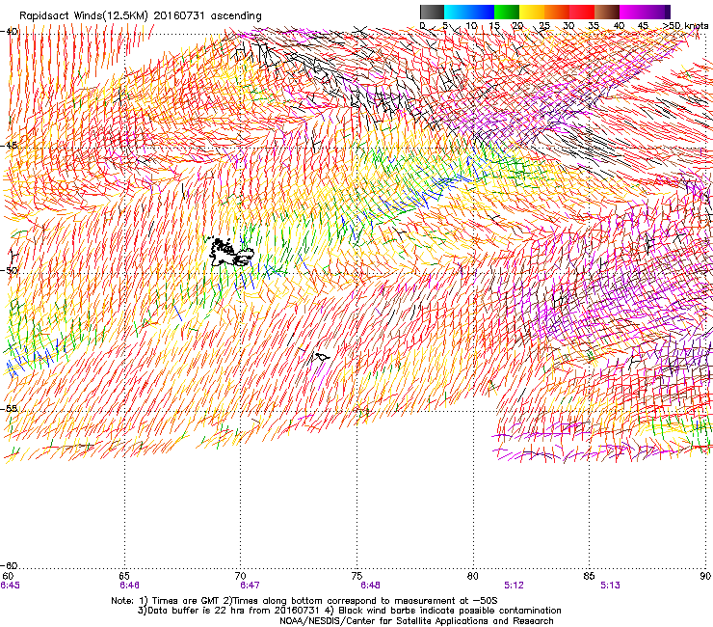The image size is (713, 627).
Task: Click the '-60' latitude axis label
Action: click(10, 566)
